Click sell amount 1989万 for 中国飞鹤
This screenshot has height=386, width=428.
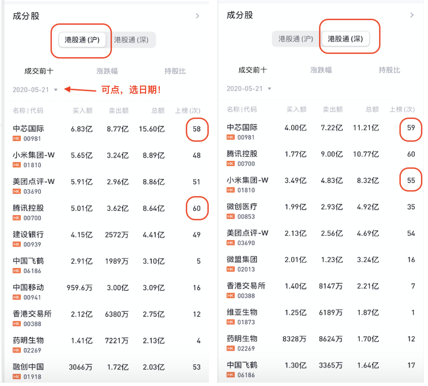pyautogui.click(x=117, y=261)
